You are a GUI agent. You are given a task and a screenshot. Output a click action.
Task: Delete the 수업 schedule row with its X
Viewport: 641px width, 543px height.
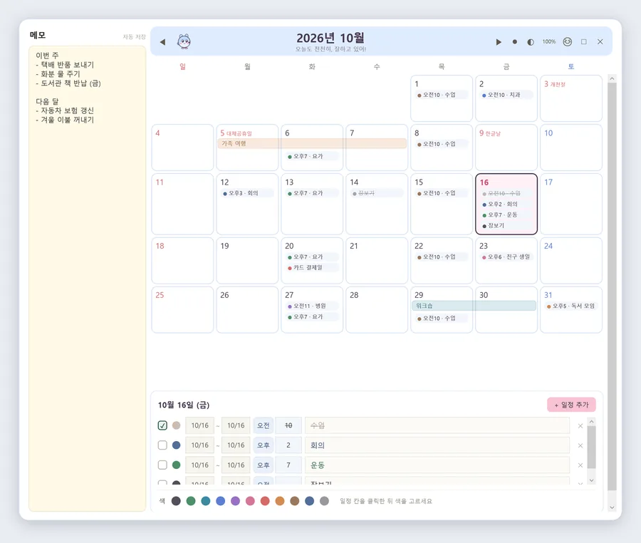click(580, 425)
